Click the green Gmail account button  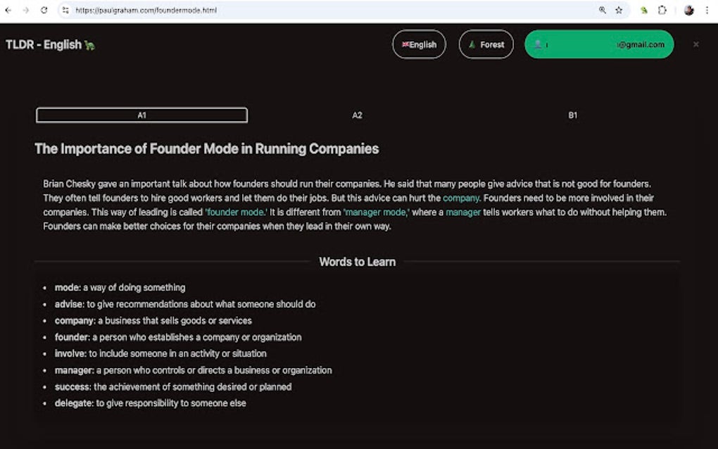(x=599, y=44)
